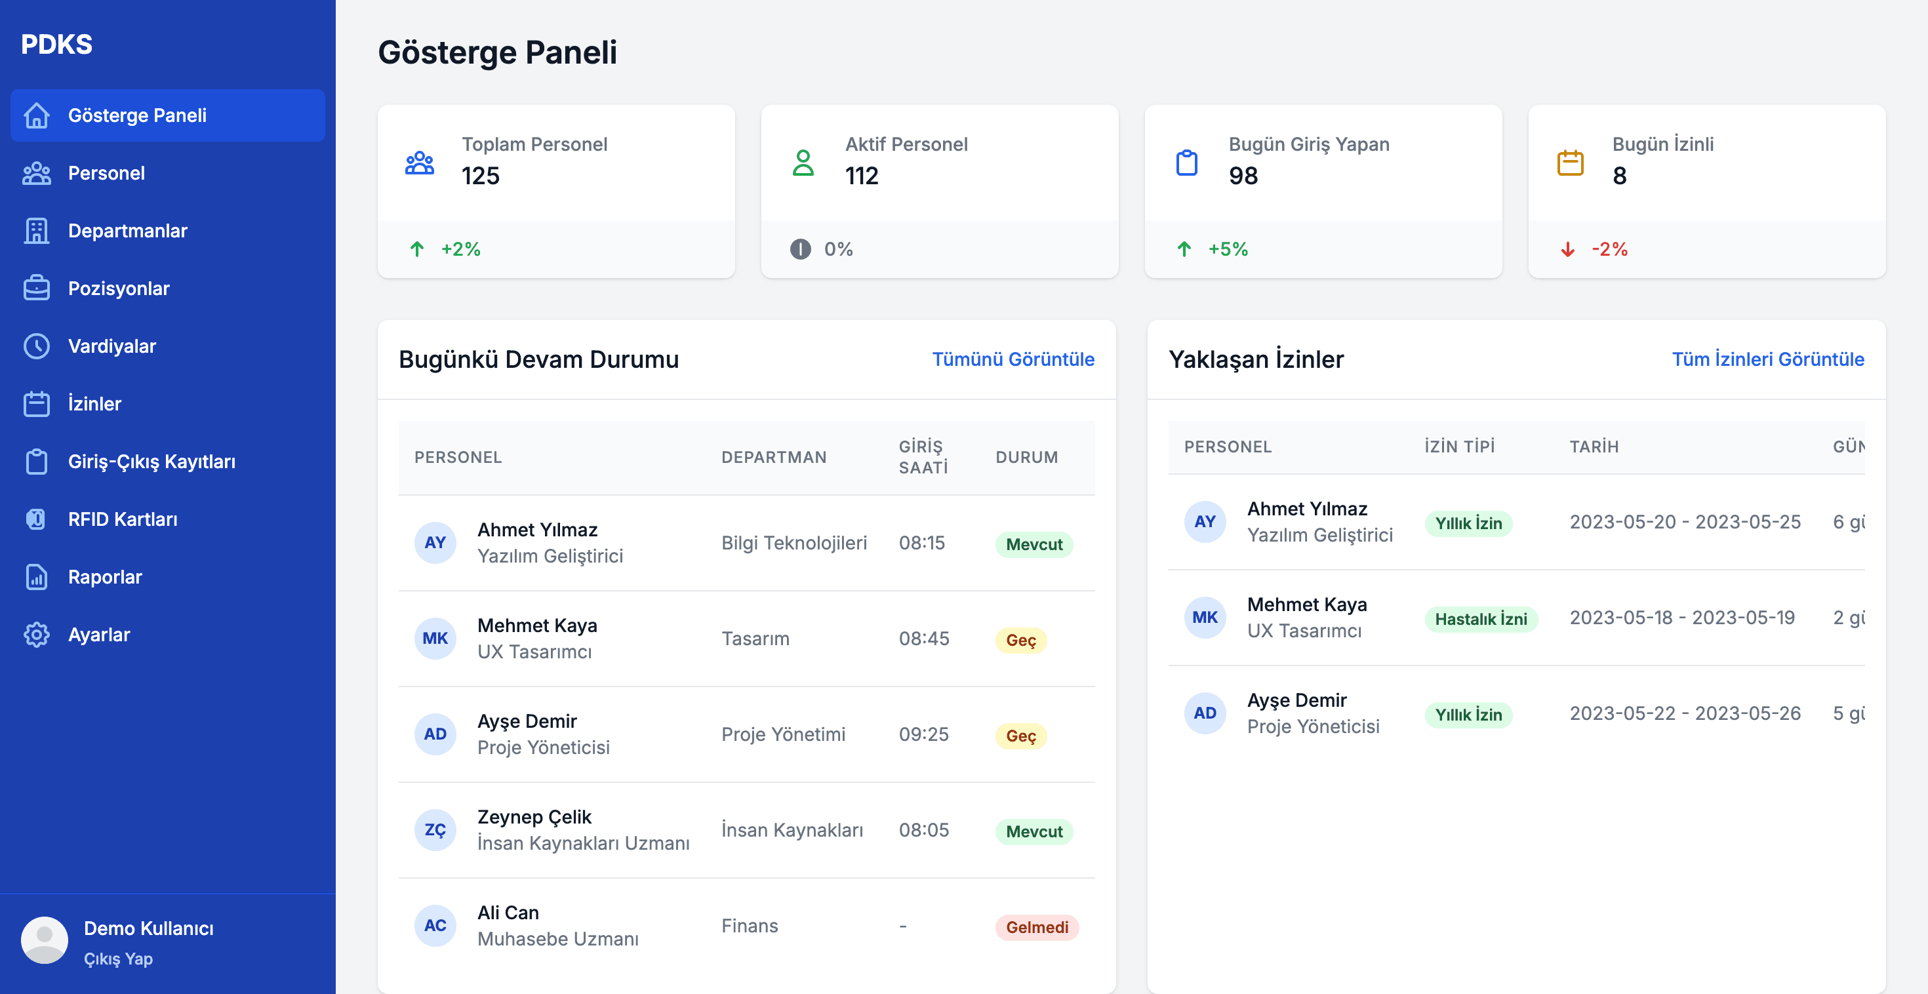The width and height of the screenshot is (1928, 994).
Task: Click the Geç status badge for Mehmet Kaya
Action: (1021, 641)
